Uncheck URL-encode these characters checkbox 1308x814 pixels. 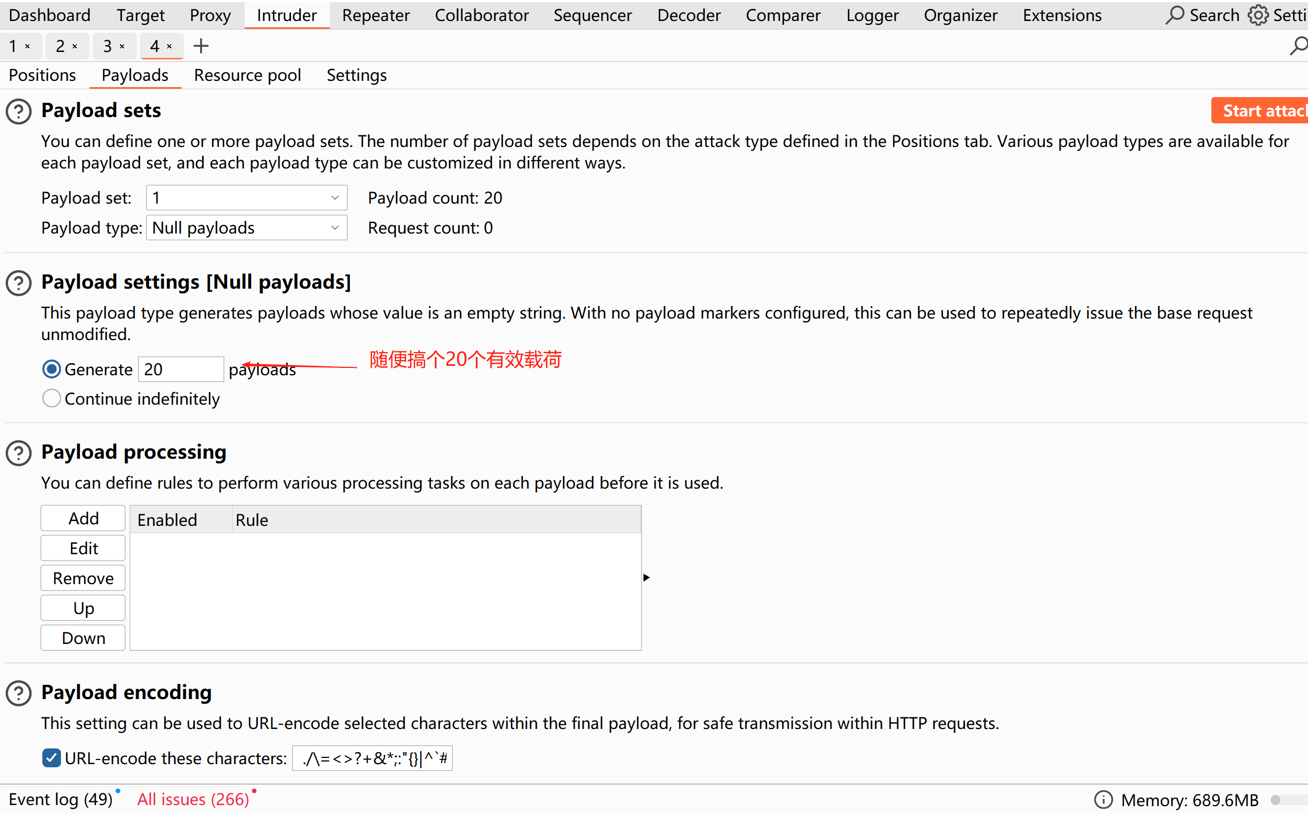[51, 758]
